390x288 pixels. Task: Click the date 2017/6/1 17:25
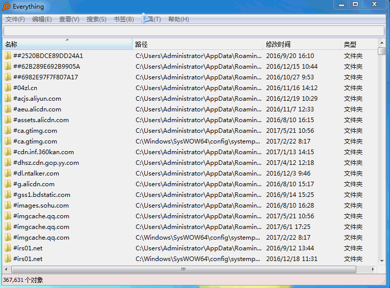(x=288, y=226)
